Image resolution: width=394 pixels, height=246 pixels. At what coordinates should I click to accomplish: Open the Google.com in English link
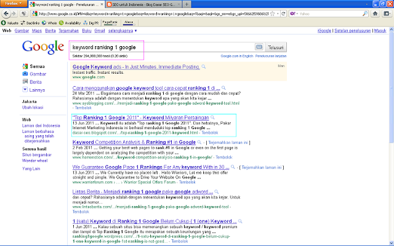pyautogui.click(x=236, y=56)
